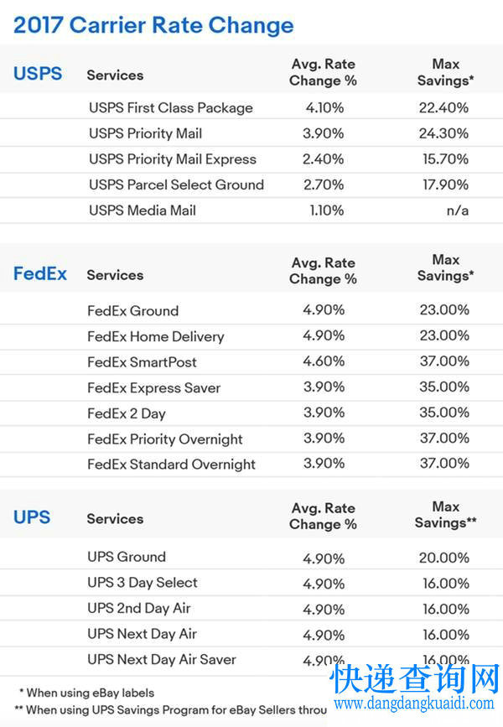Click the USPS Priority Mail Express service name
503x727 pixels.
(173, 159)
